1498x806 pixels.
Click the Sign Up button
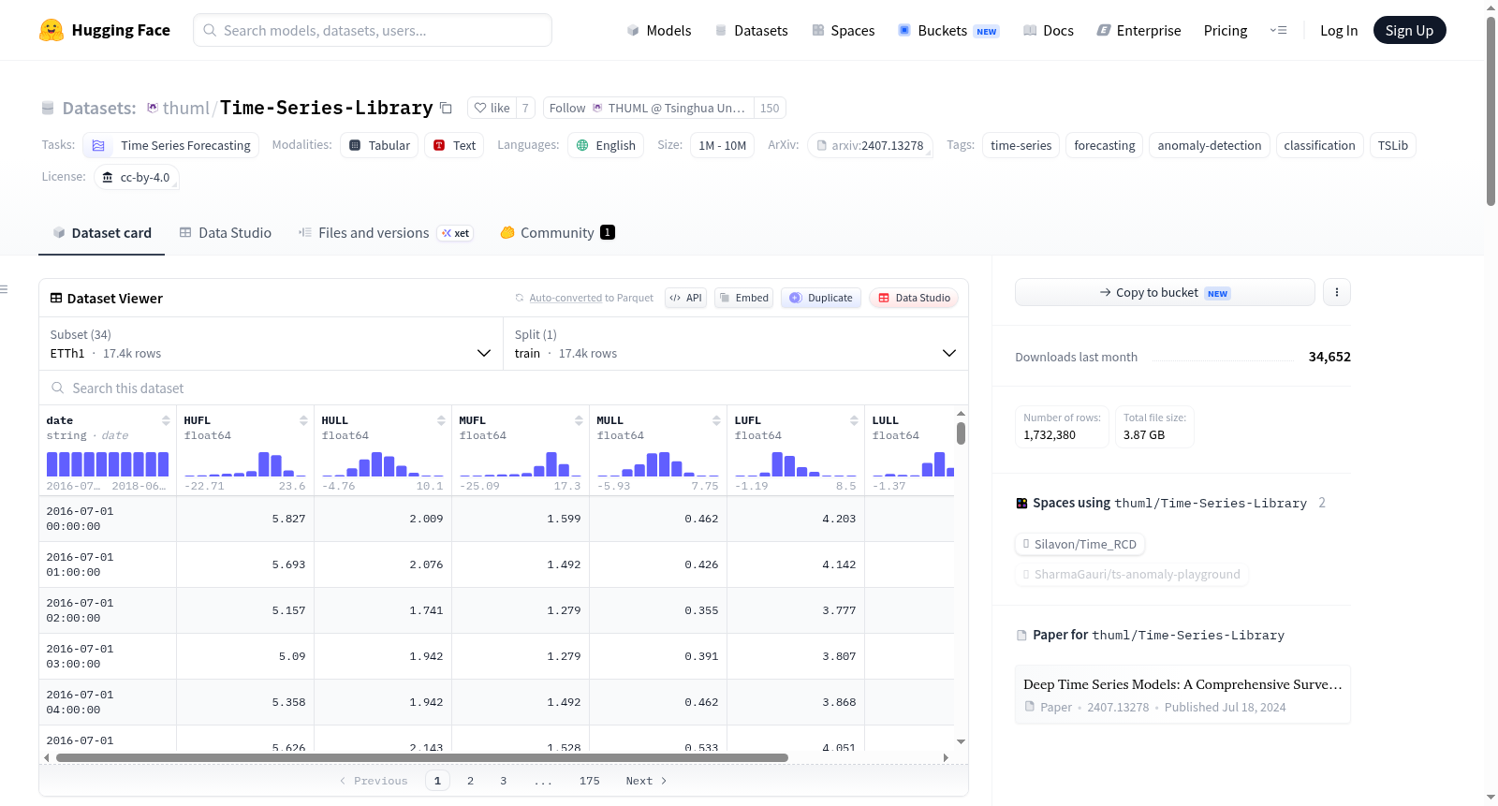[x=1409, y=31]
